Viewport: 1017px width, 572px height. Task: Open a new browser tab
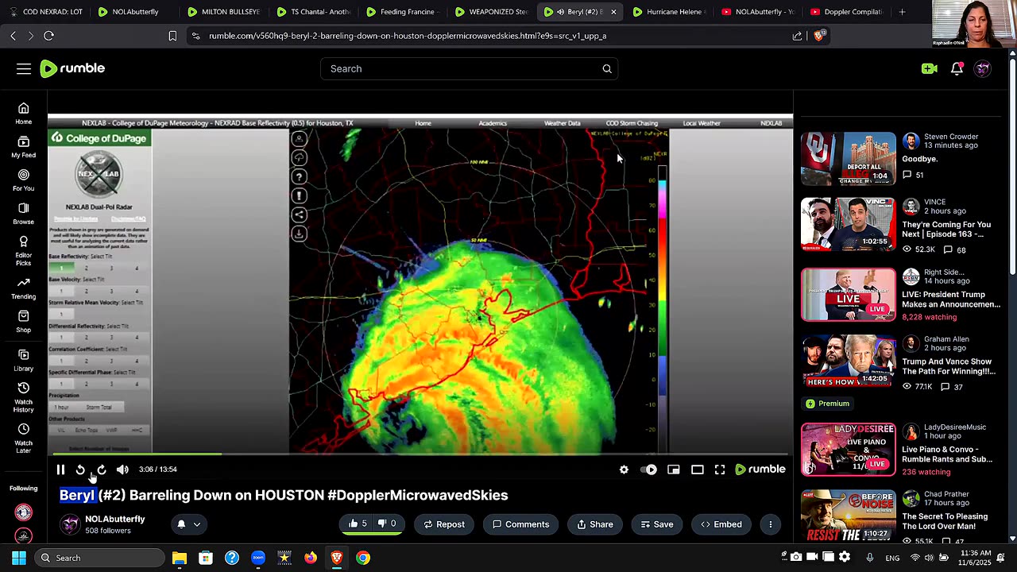(x=902, y=12)
